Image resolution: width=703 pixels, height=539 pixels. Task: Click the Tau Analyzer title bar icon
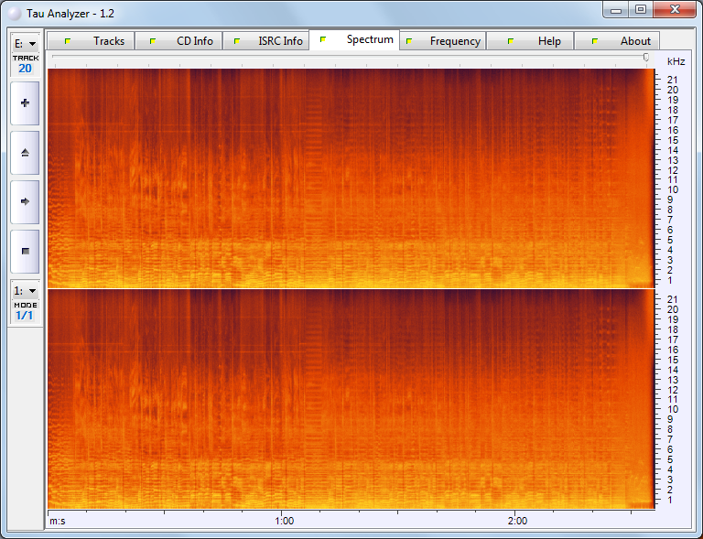pos(15,12)
